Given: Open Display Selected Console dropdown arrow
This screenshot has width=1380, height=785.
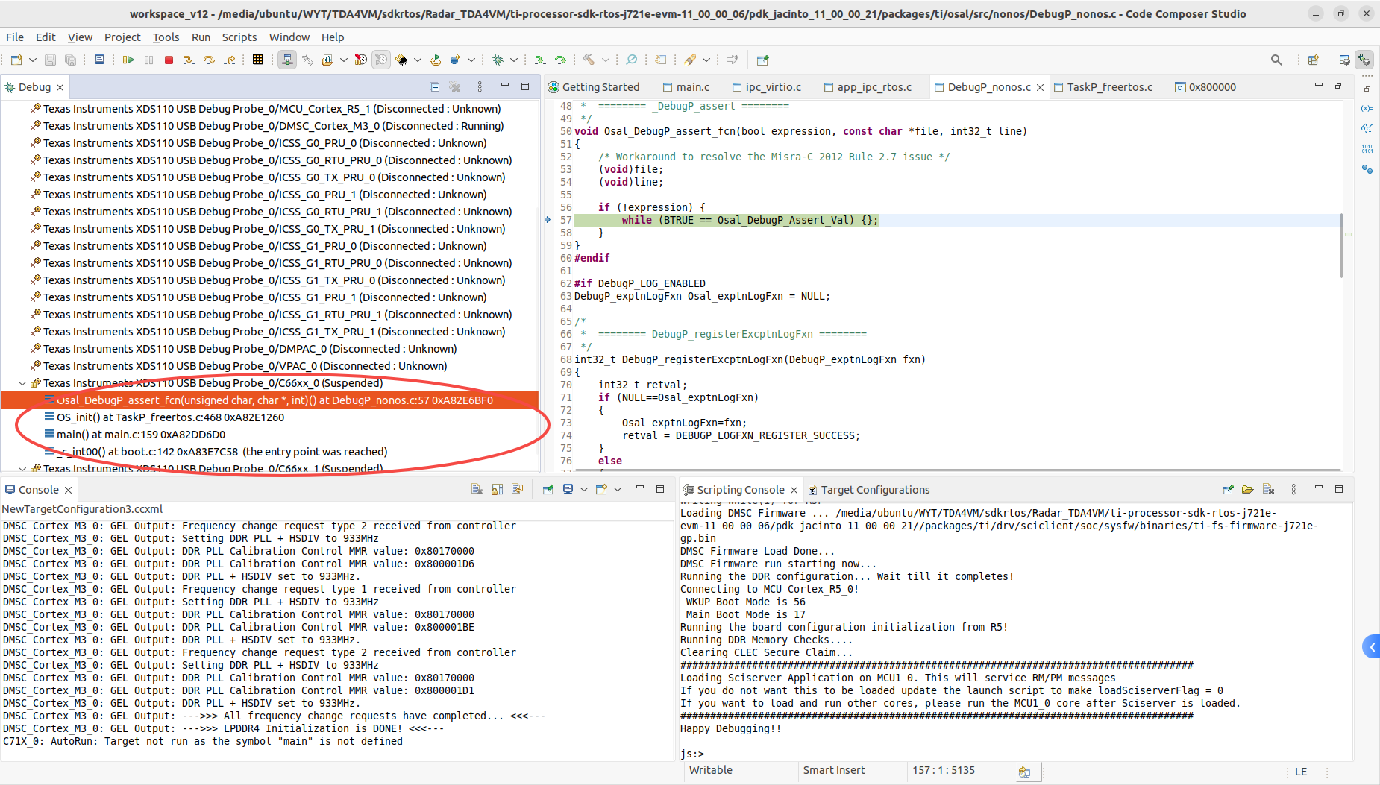Looking at the screenshot, I should [x=583, y=489].
